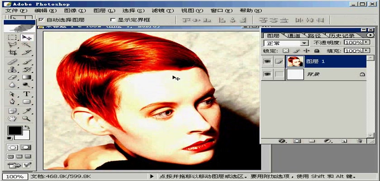
Task: Click foreground black color swatch
Action: point(15,130)
